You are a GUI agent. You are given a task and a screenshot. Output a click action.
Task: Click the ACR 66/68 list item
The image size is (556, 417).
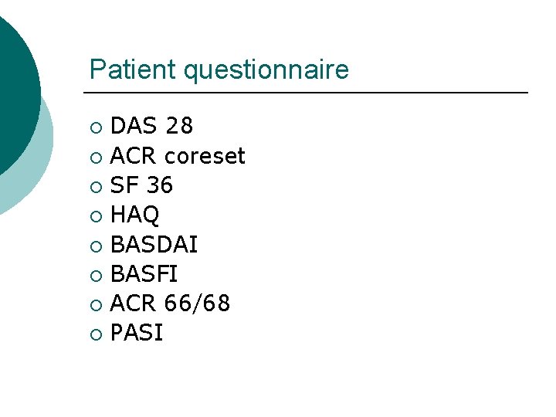click(x=170, y=304)
